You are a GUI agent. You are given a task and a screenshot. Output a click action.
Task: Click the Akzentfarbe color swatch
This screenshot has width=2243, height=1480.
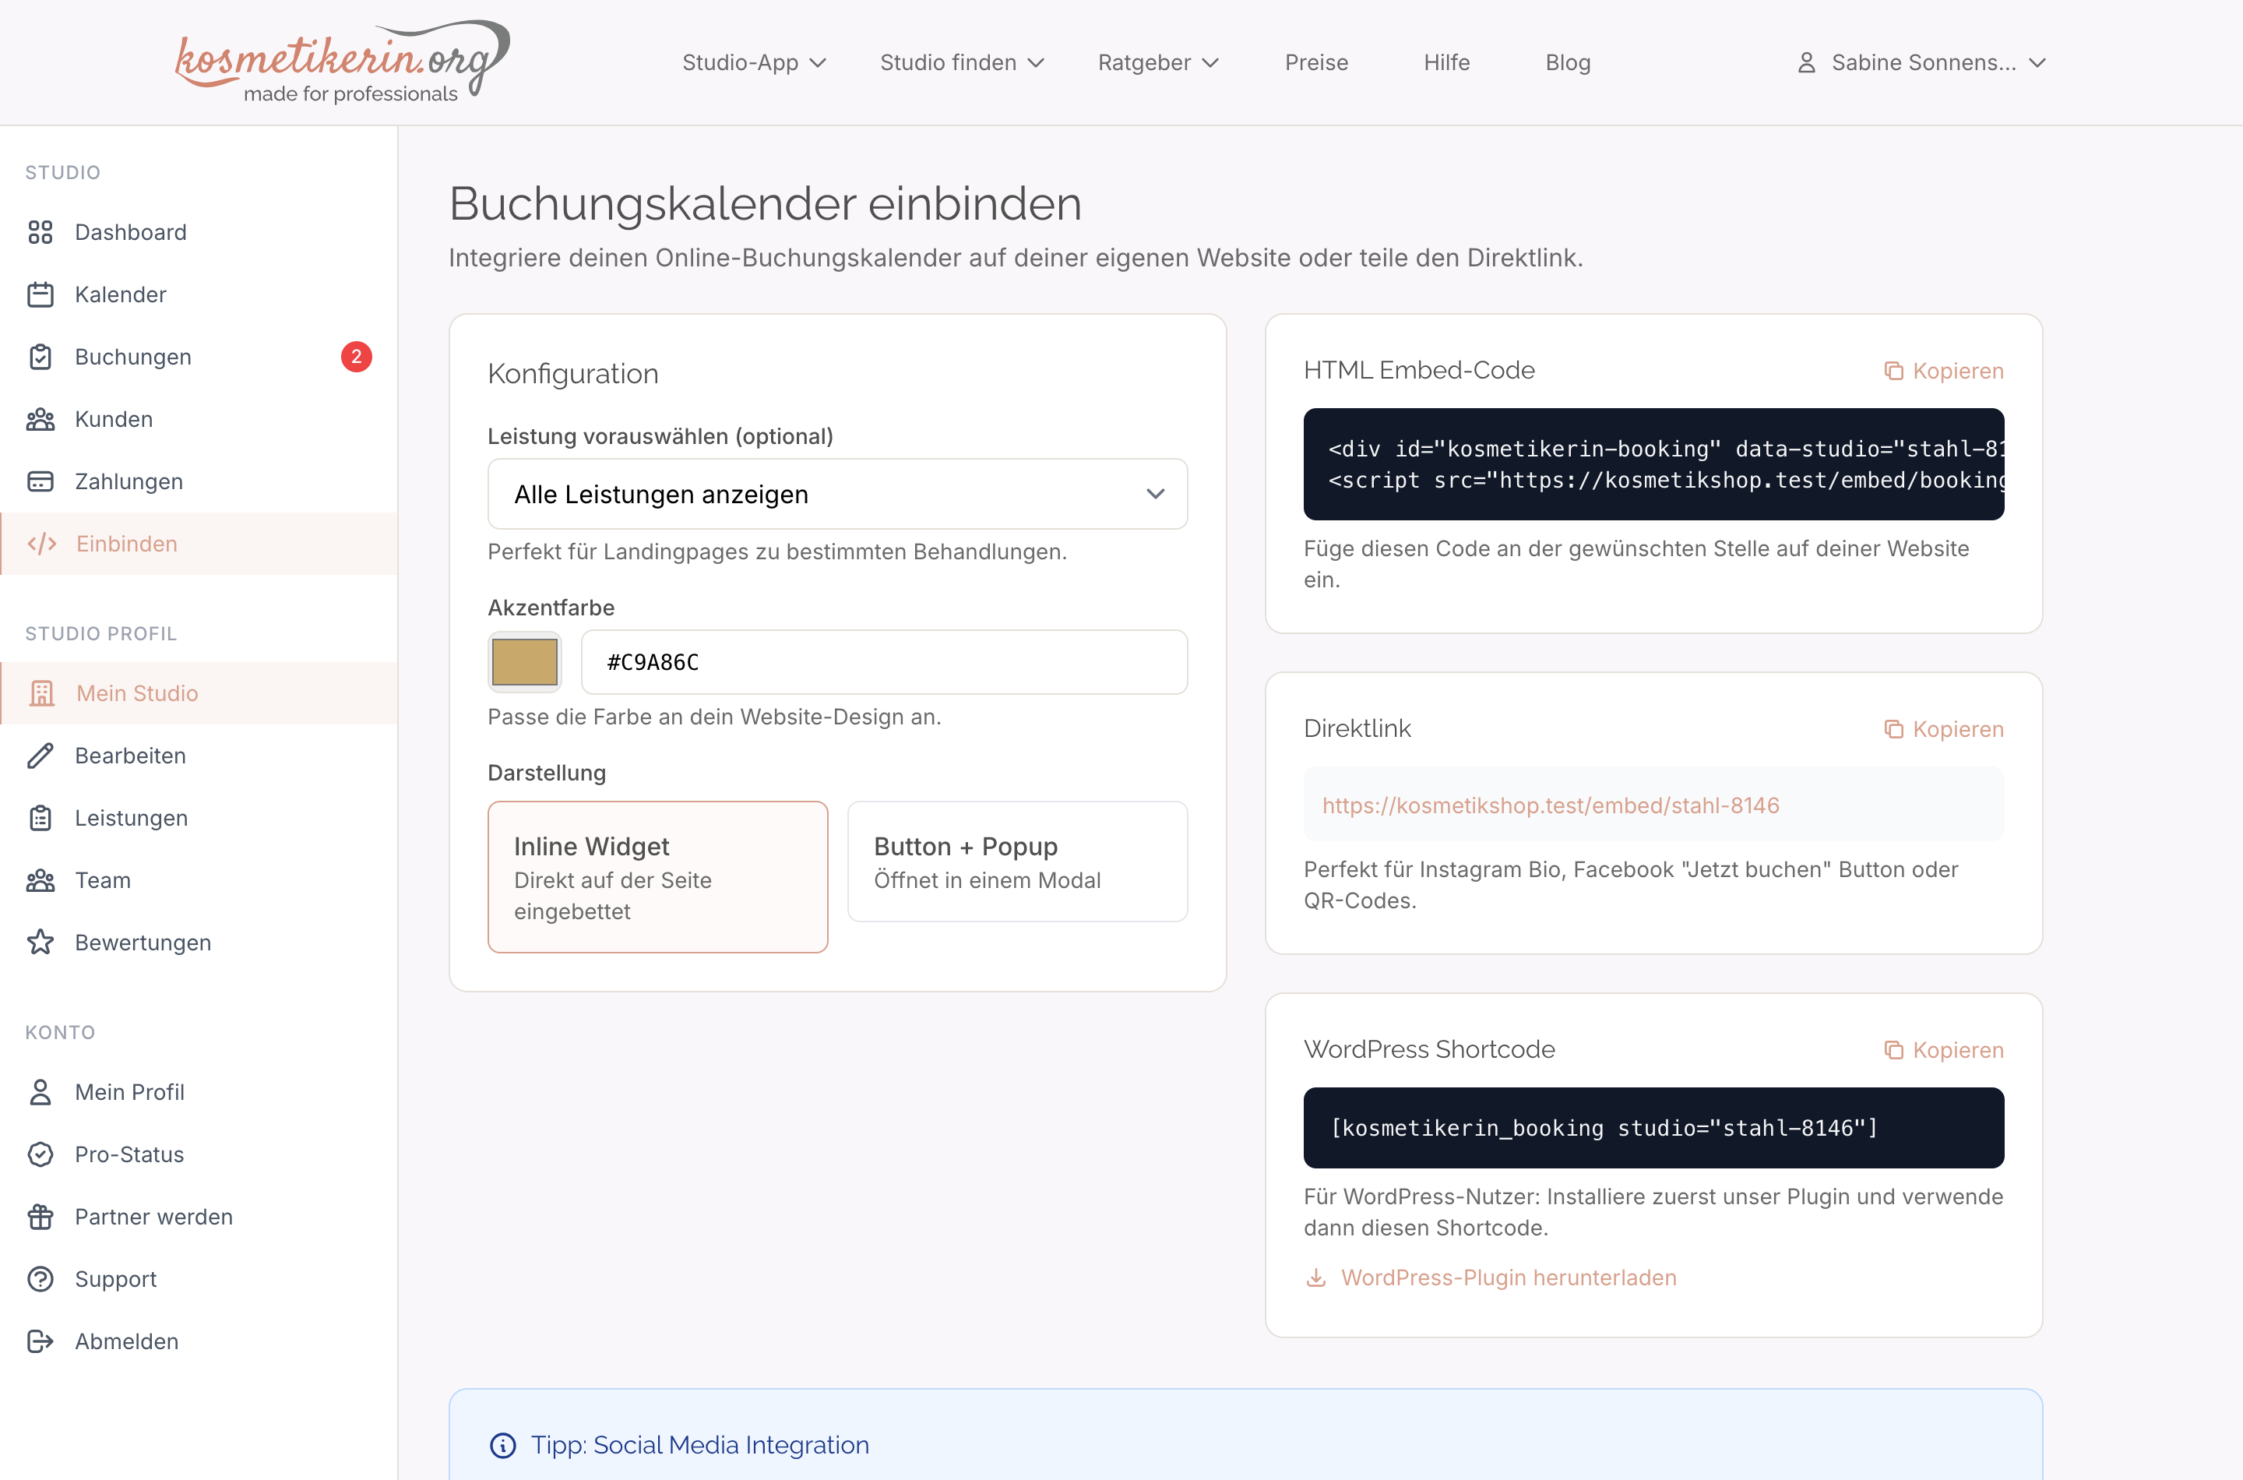pyautogui.click(x=525, y=661)
